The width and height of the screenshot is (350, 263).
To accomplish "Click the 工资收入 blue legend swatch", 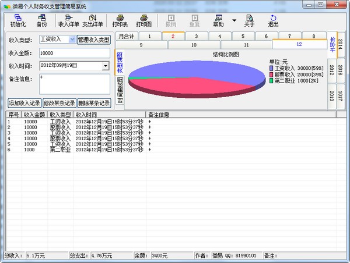I will (272, 68).
